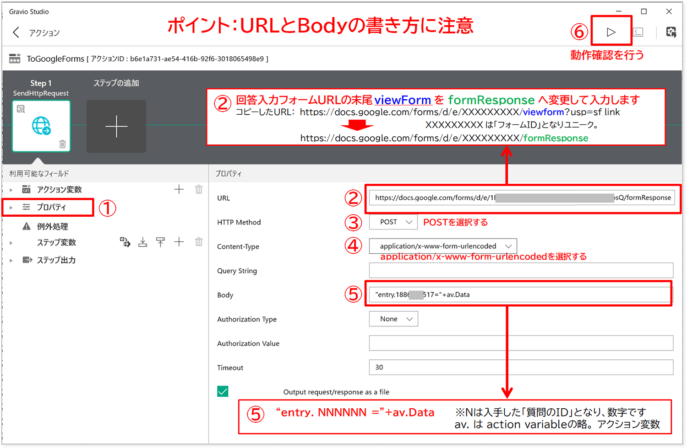Click the ステップ出力 icon
This screenshot has height=448, width=687.
click(27, 260)
